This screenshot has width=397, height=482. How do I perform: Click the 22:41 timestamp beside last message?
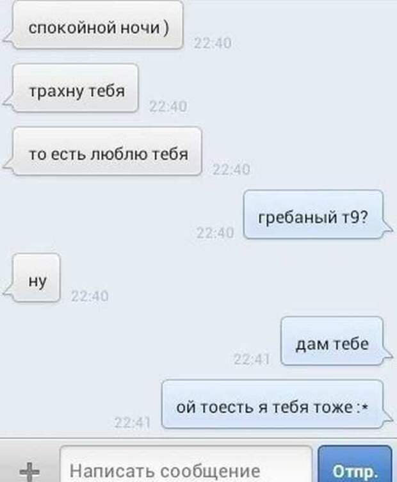pyautogui.click(x=133, y=423)
